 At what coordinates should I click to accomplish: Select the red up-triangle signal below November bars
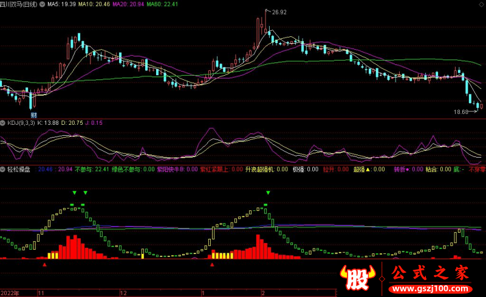44,264
